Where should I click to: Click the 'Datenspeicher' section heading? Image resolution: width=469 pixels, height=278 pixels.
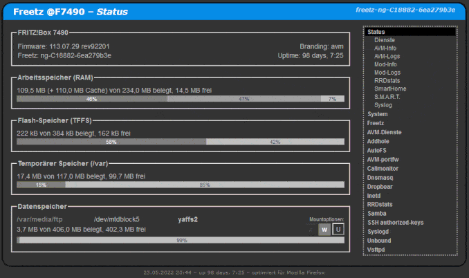(x=42, y=207)
